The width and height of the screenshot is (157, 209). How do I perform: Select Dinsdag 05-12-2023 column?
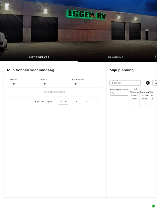tap(144, 95)
